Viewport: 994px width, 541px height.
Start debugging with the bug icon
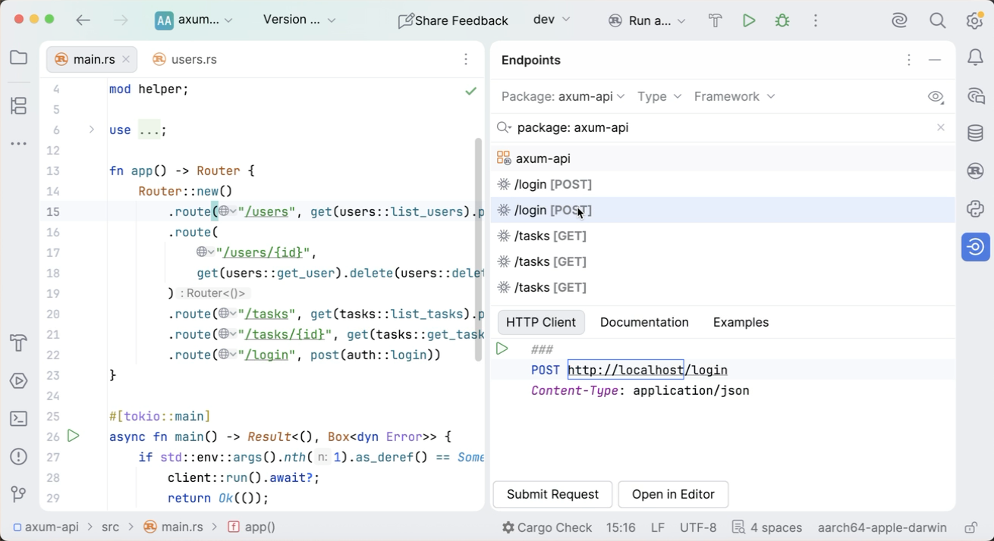782,20
